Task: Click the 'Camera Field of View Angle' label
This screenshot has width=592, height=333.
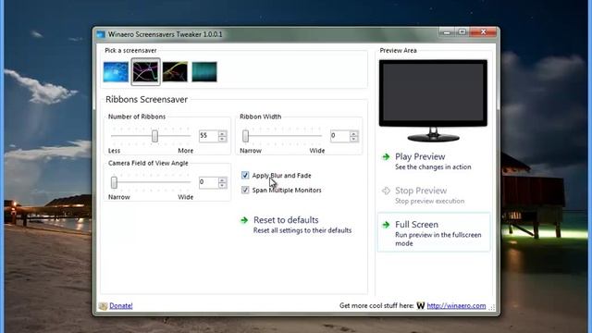Action: click(x=148, y=163)
